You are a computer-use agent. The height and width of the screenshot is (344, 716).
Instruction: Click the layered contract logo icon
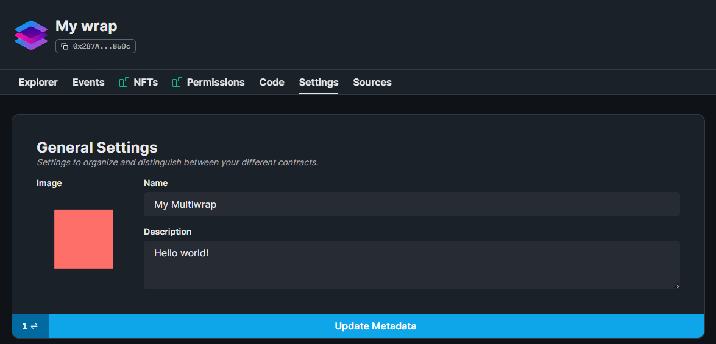click(31, 35)
